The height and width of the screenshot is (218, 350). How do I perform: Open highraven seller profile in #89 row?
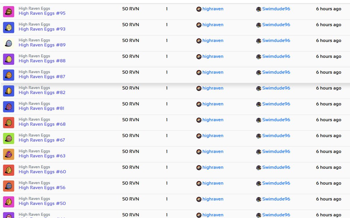[213, 41]
